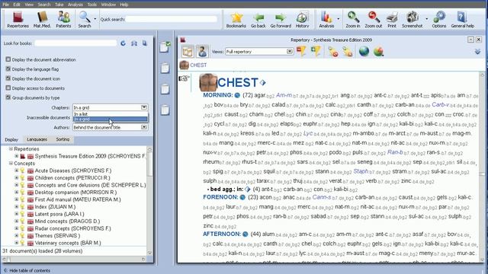Click the globe icon in repertory toolbar

364,51
